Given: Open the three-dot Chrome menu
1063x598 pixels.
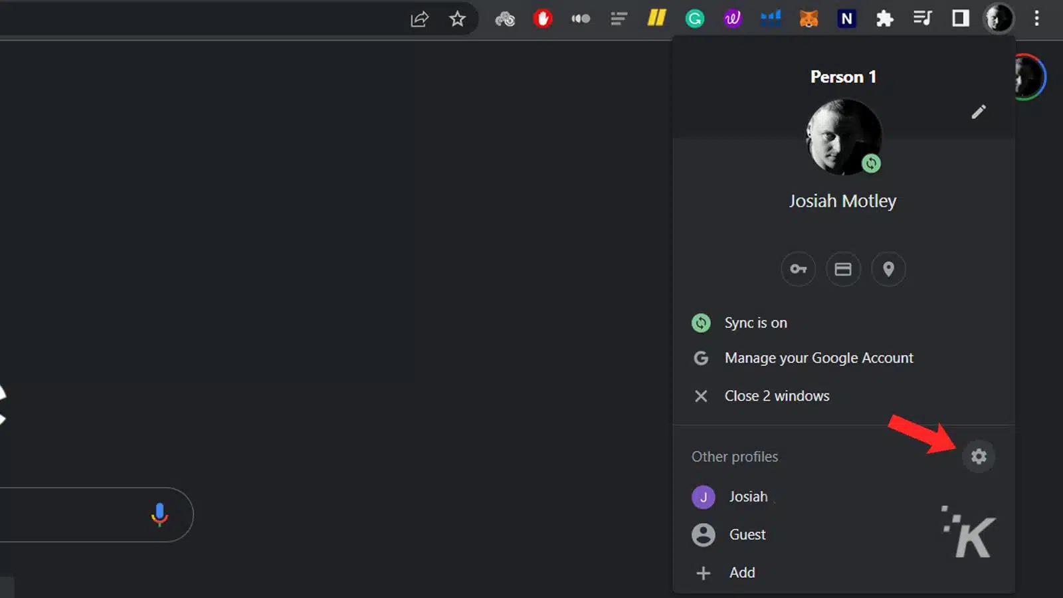Looking at the screenshot, I should [x=1037, y=19].
